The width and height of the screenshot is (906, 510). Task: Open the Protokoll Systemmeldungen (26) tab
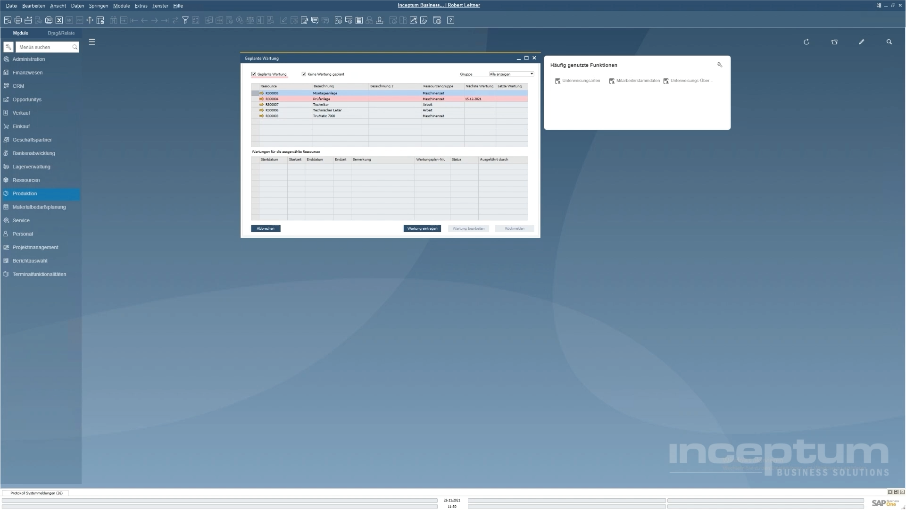[36, 493]
